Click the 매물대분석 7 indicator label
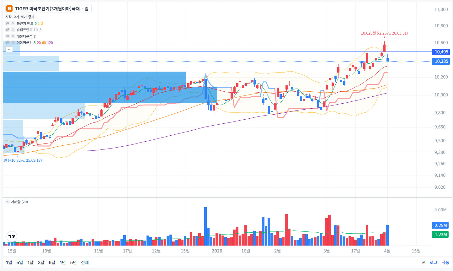Screen dimensions: 453x271 pyautogui.click(x=26, y=36)
